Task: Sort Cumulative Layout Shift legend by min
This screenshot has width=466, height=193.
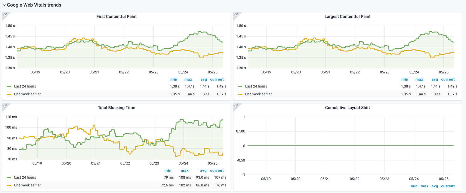Action: (x=414, y=186)
